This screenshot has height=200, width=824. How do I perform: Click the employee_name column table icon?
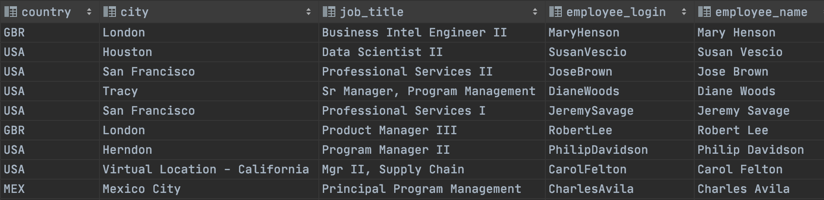(705, 12)
